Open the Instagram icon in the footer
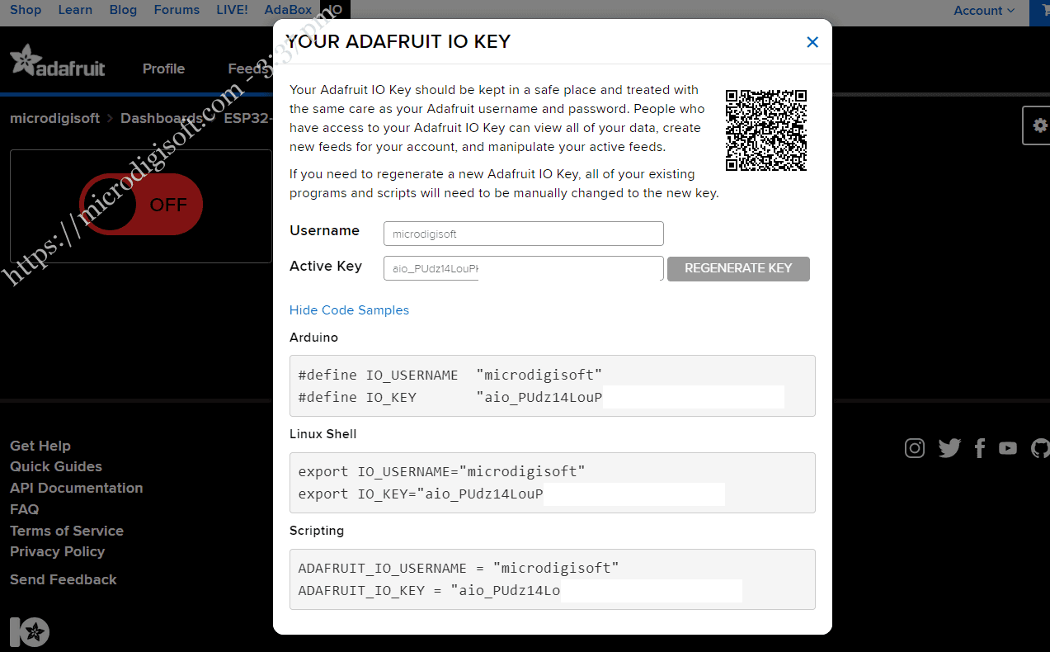The image size is (1050, 652). tap(914, 448)
